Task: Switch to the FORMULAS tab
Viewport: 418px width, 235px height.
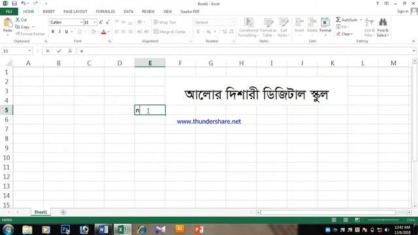Action: tap(105, 12)
